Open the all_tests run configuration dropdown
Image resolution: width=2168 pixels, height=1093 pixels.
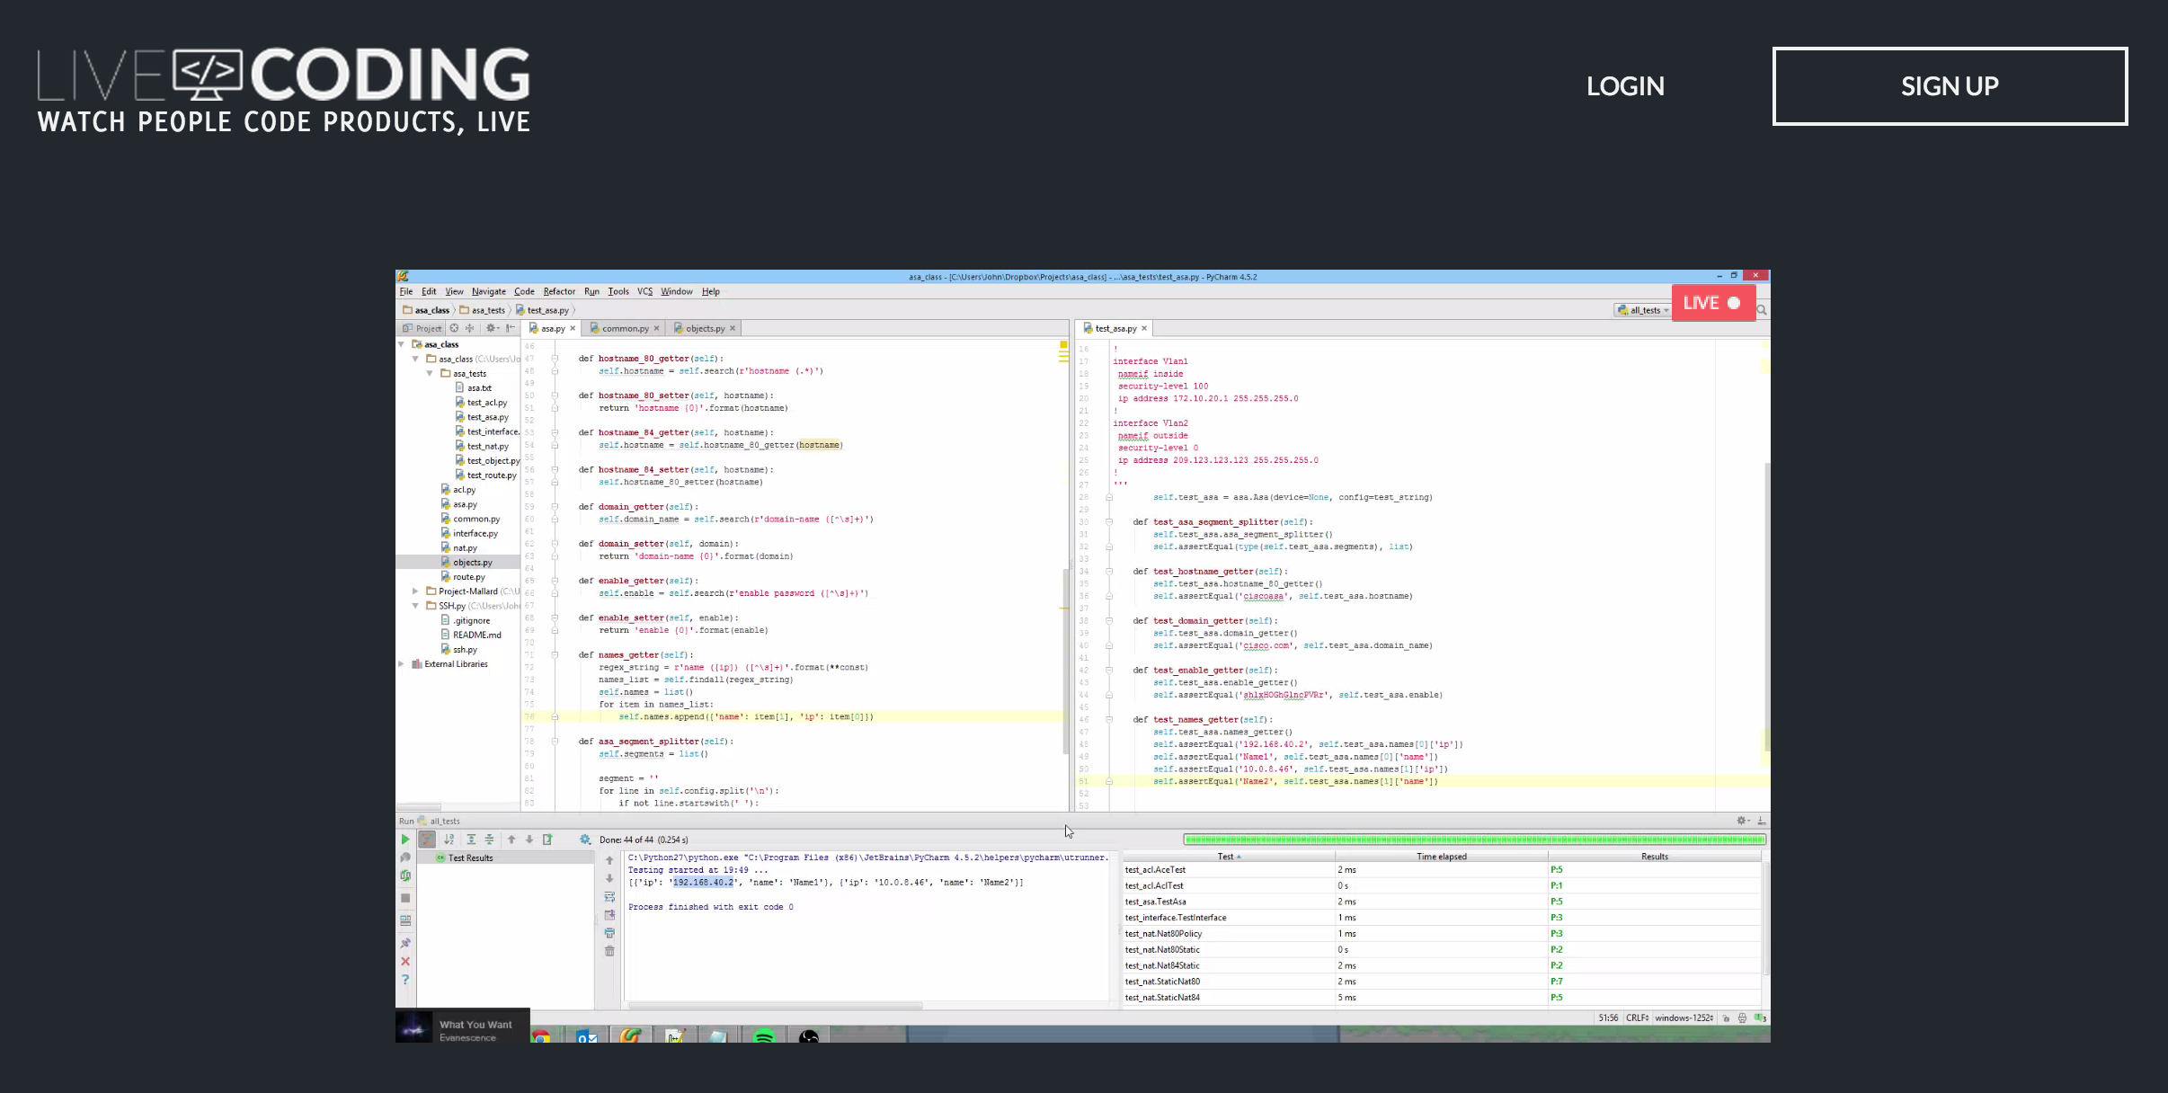point(1643,310)
